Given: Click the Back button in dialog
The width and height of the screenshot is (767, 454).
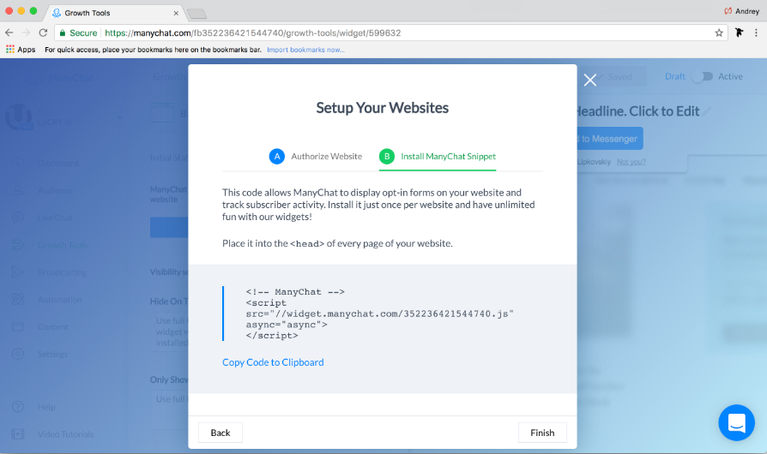Looking at the screenshot, I should (220, 433).
